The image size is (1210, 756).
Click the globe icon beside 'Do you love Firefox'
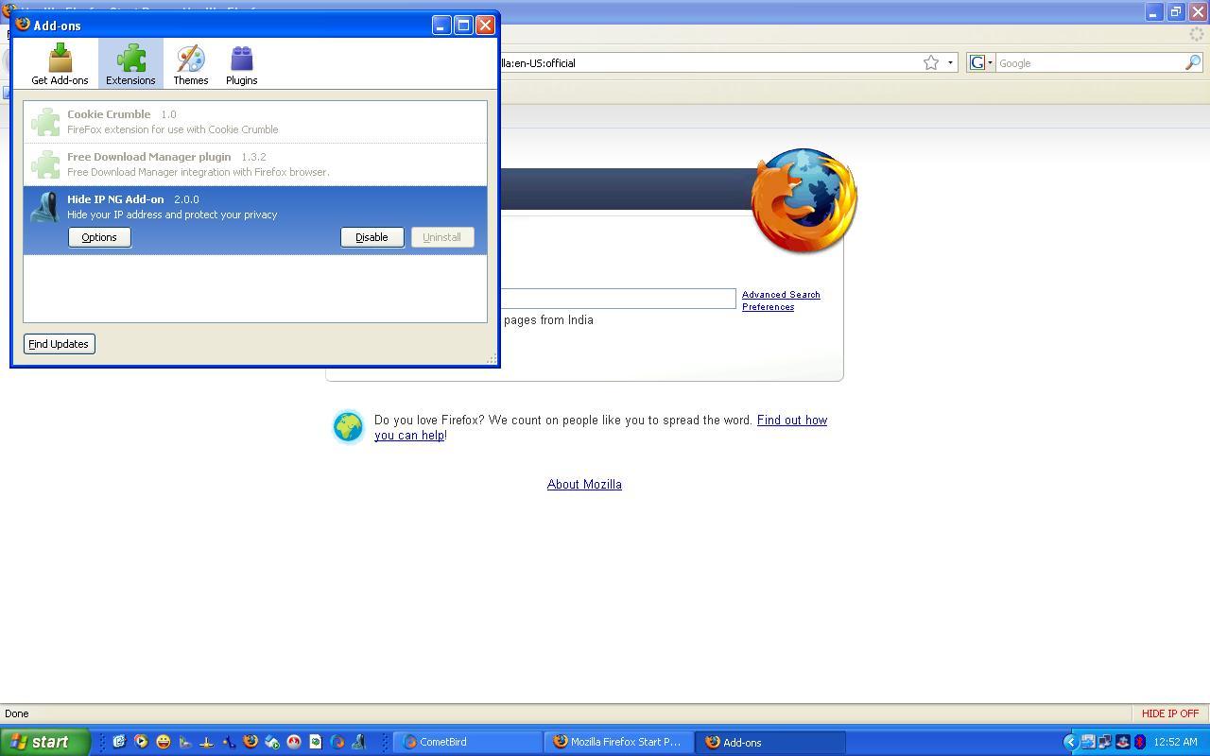click(348, 427)
